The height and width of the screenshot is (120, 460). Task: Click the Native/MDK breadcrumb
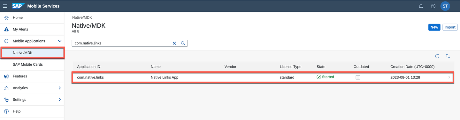(82, 17)
